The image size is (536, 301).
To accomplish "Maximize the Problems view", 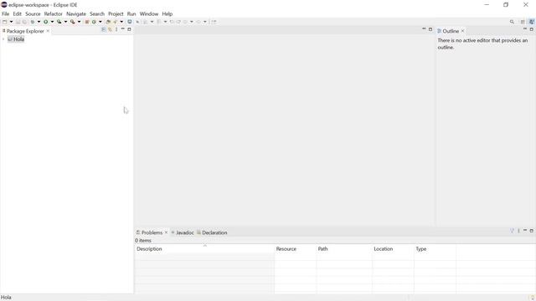I will [x=531, y=231].
